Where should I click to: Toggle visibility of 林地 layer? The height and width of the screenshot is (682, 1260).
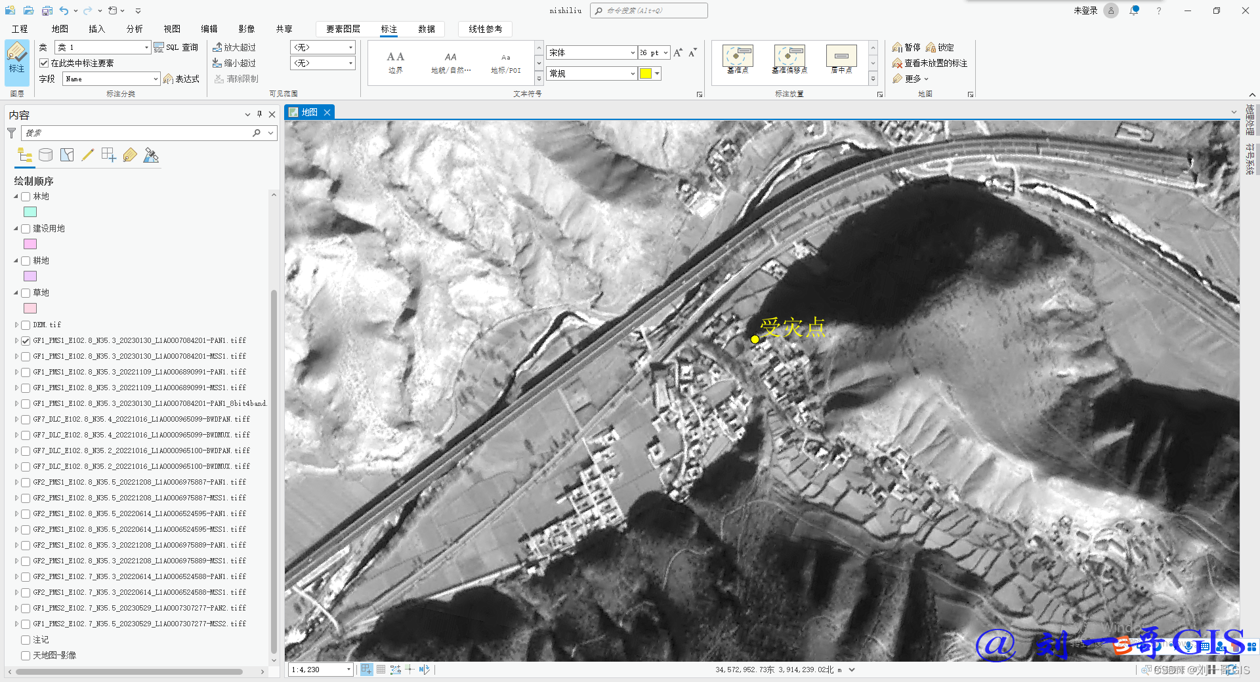[26, 197]
